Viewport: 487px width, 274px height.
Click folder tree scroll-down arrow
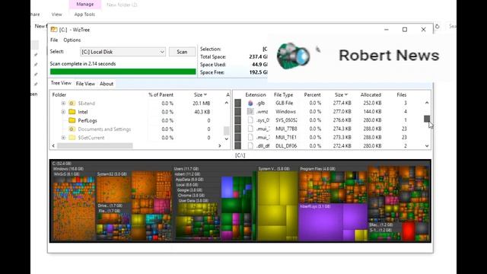tap(227, 139)
